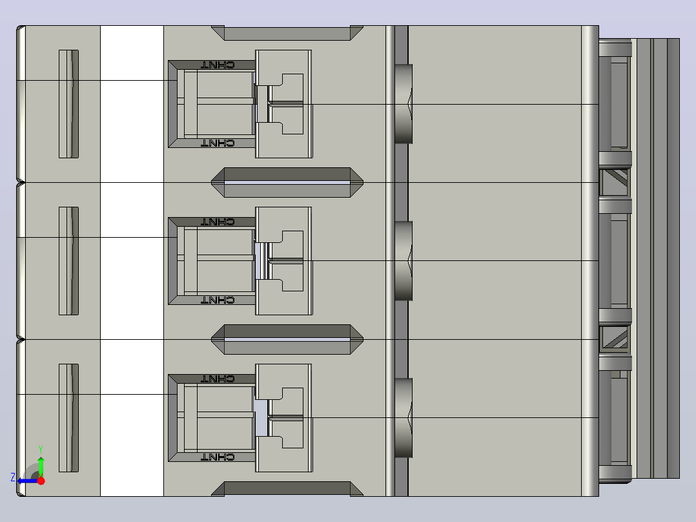Select the half vent notch on the top edge
696x522 pixels.
[287, 33]
